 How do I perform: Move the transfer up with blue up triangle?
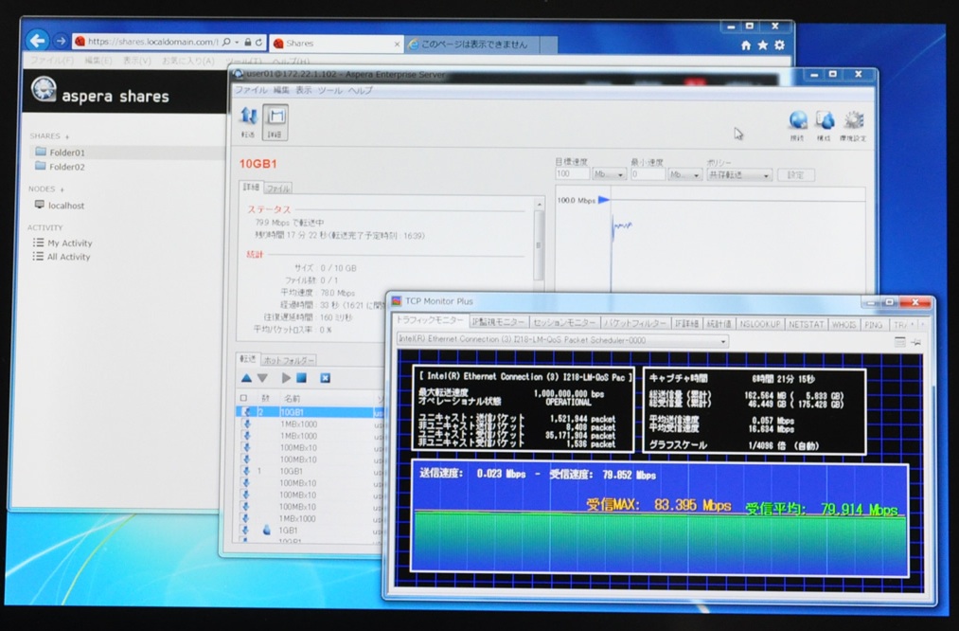click(x=246, y=378)
